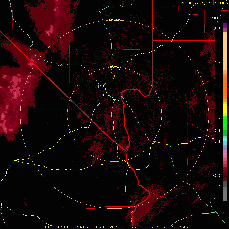Click the 5.0 scale value
Screen dimensions: 229x229
pyautogui.click(x=218, y=96)
